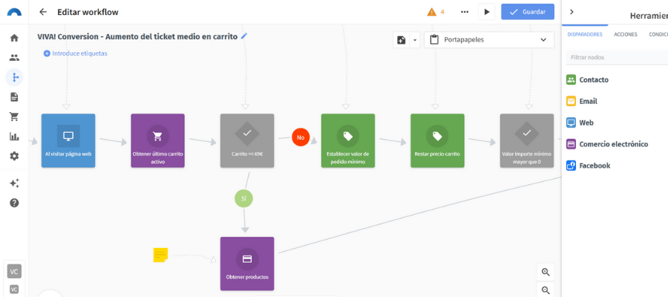Click the add-note file icon button
Screen dimensions: 668x297
tap(401, 39)
